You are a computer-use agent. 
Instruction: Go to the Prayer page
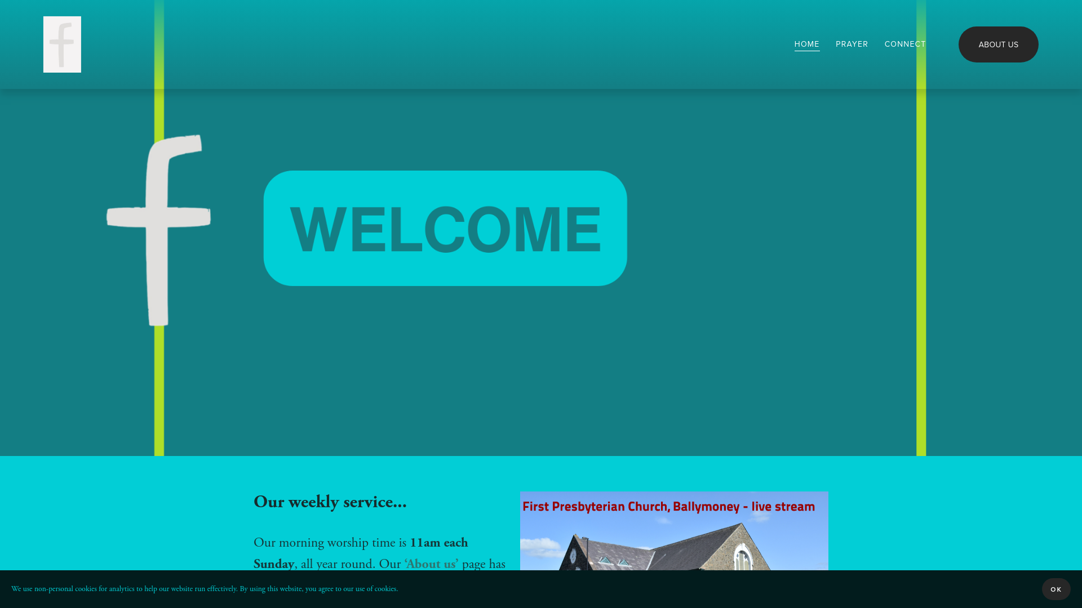(x=852, y=44)
